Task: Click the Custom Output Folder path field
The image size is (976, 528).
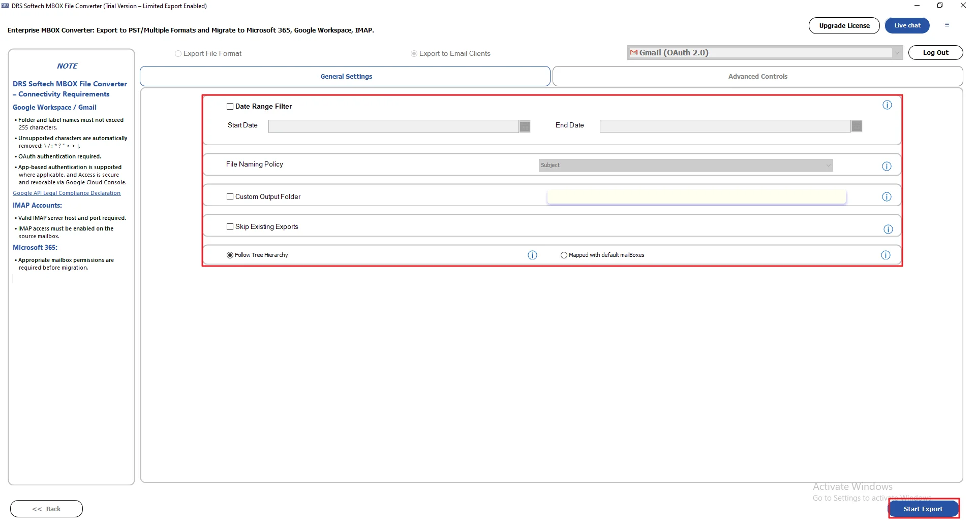Action: (696, 197)
